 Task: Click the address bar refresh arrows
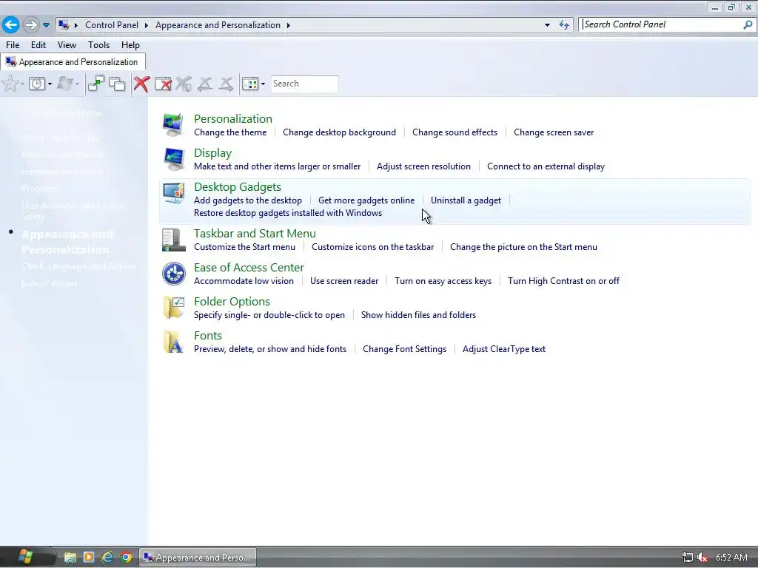tap(564, 25)
